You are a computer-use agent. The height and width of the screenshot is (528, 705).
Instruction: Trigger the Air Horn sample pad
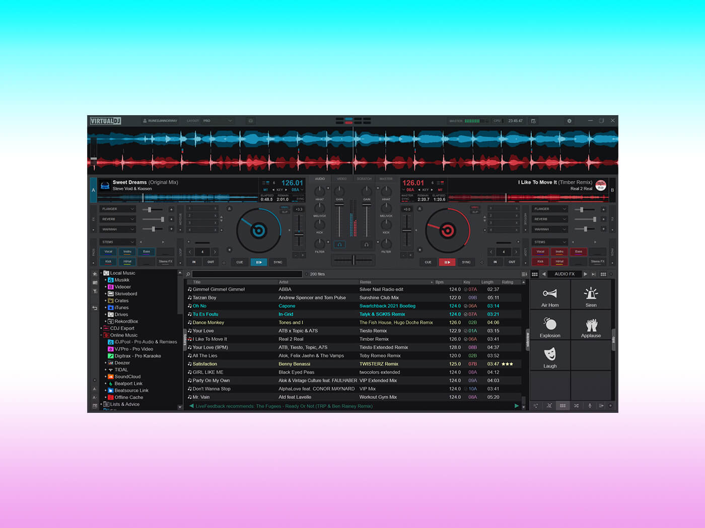pyautogui.click(x=549, y=295)
